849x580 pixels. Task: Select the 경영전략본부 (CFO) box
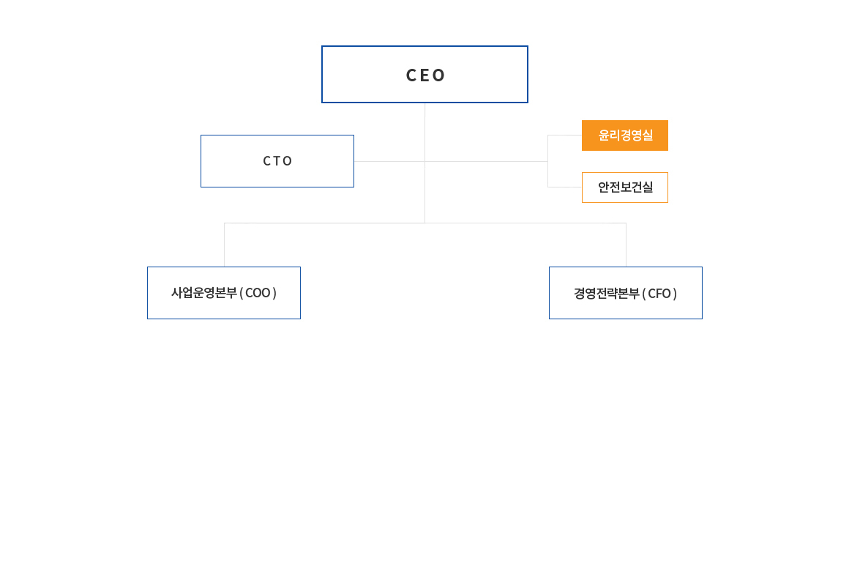point(625,293)
